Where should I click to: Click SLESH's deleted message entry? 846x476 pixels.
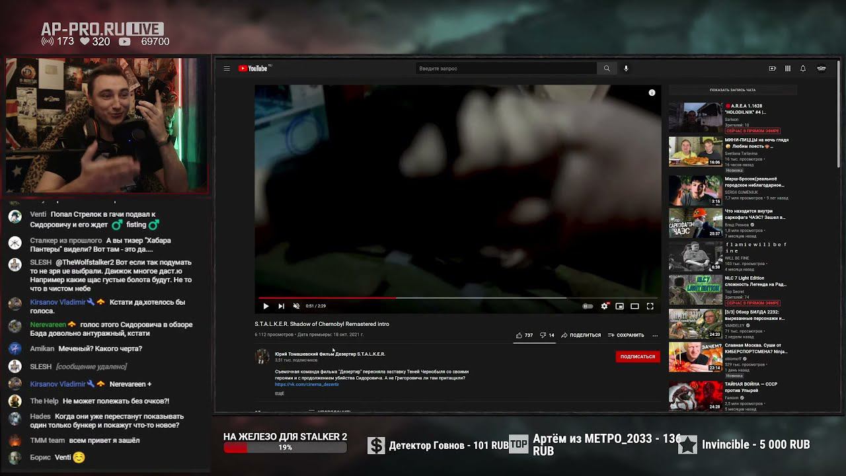pos(78,366)
